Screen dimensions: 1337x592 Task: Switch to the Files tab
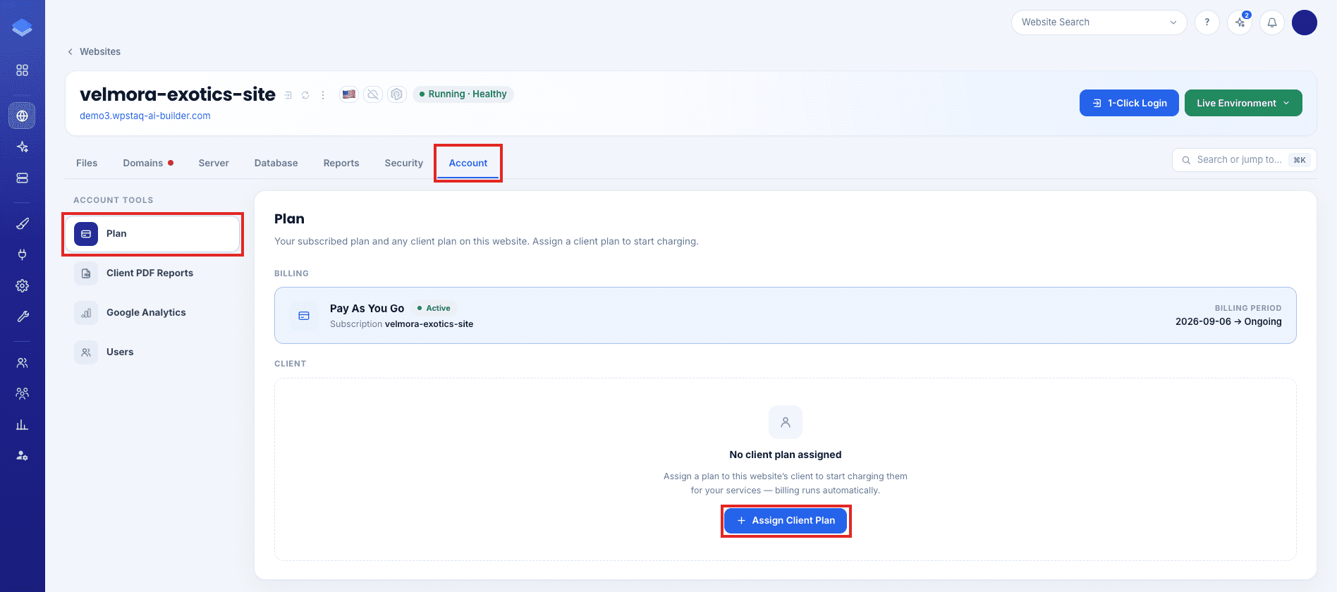click(87, 163)
